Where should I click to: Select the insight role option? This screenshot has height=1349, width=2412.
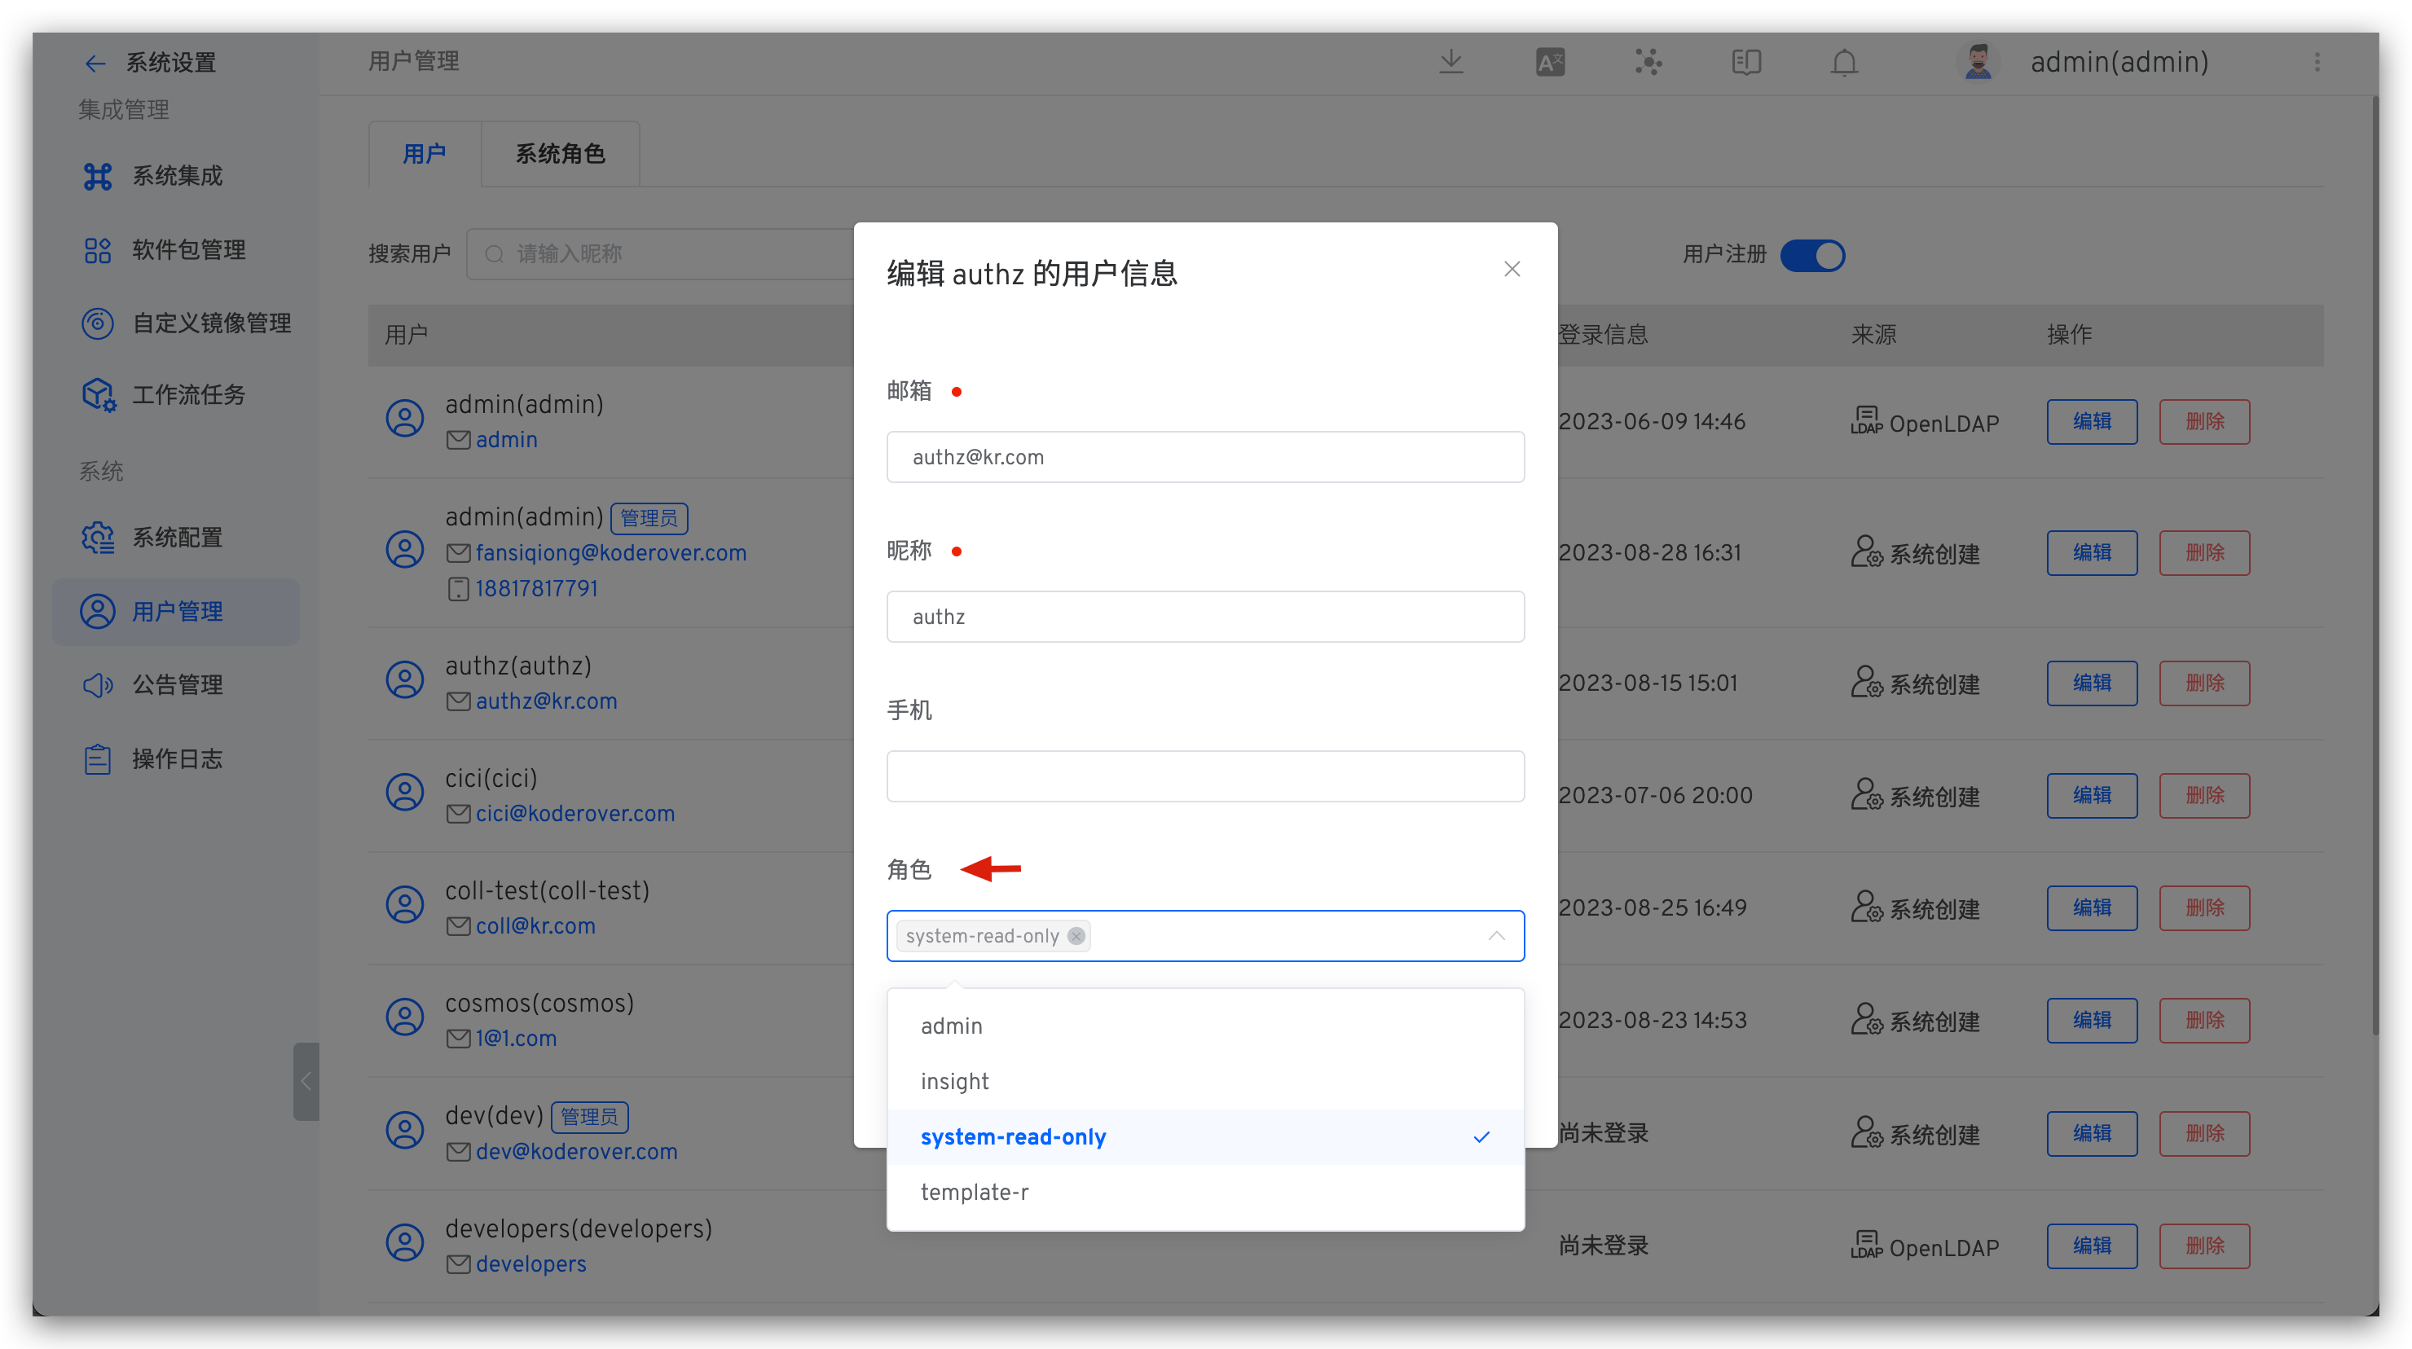click(954, 1081)
